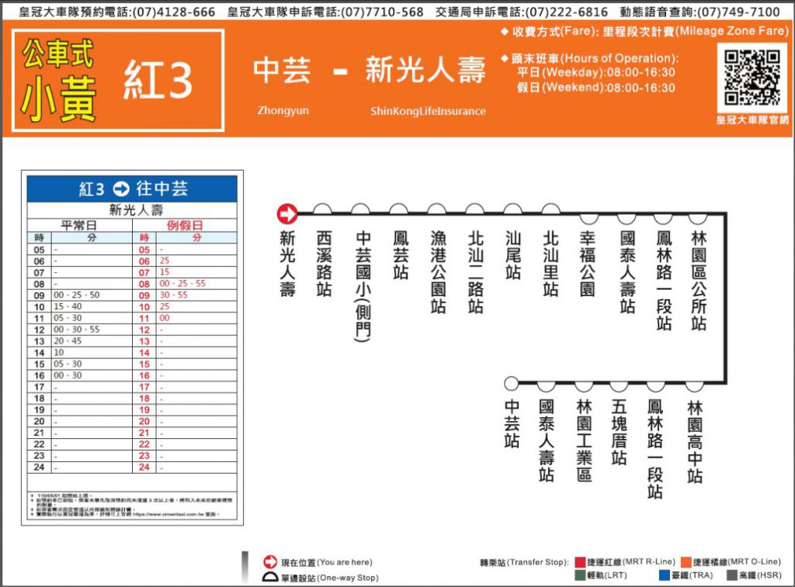Open the crowntaxi website link in the footnote
795x587 pixels.
tap(169, 513)
